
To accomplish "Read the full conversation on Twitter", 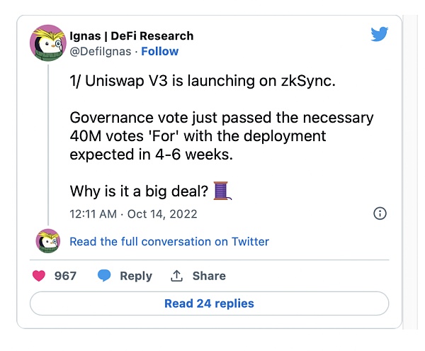I will click(169, 242).
